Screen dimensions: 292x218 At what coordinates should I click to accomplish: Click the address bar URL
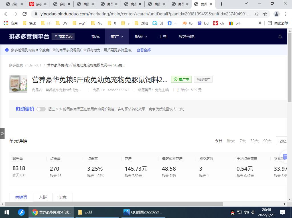tap(145, 14)
